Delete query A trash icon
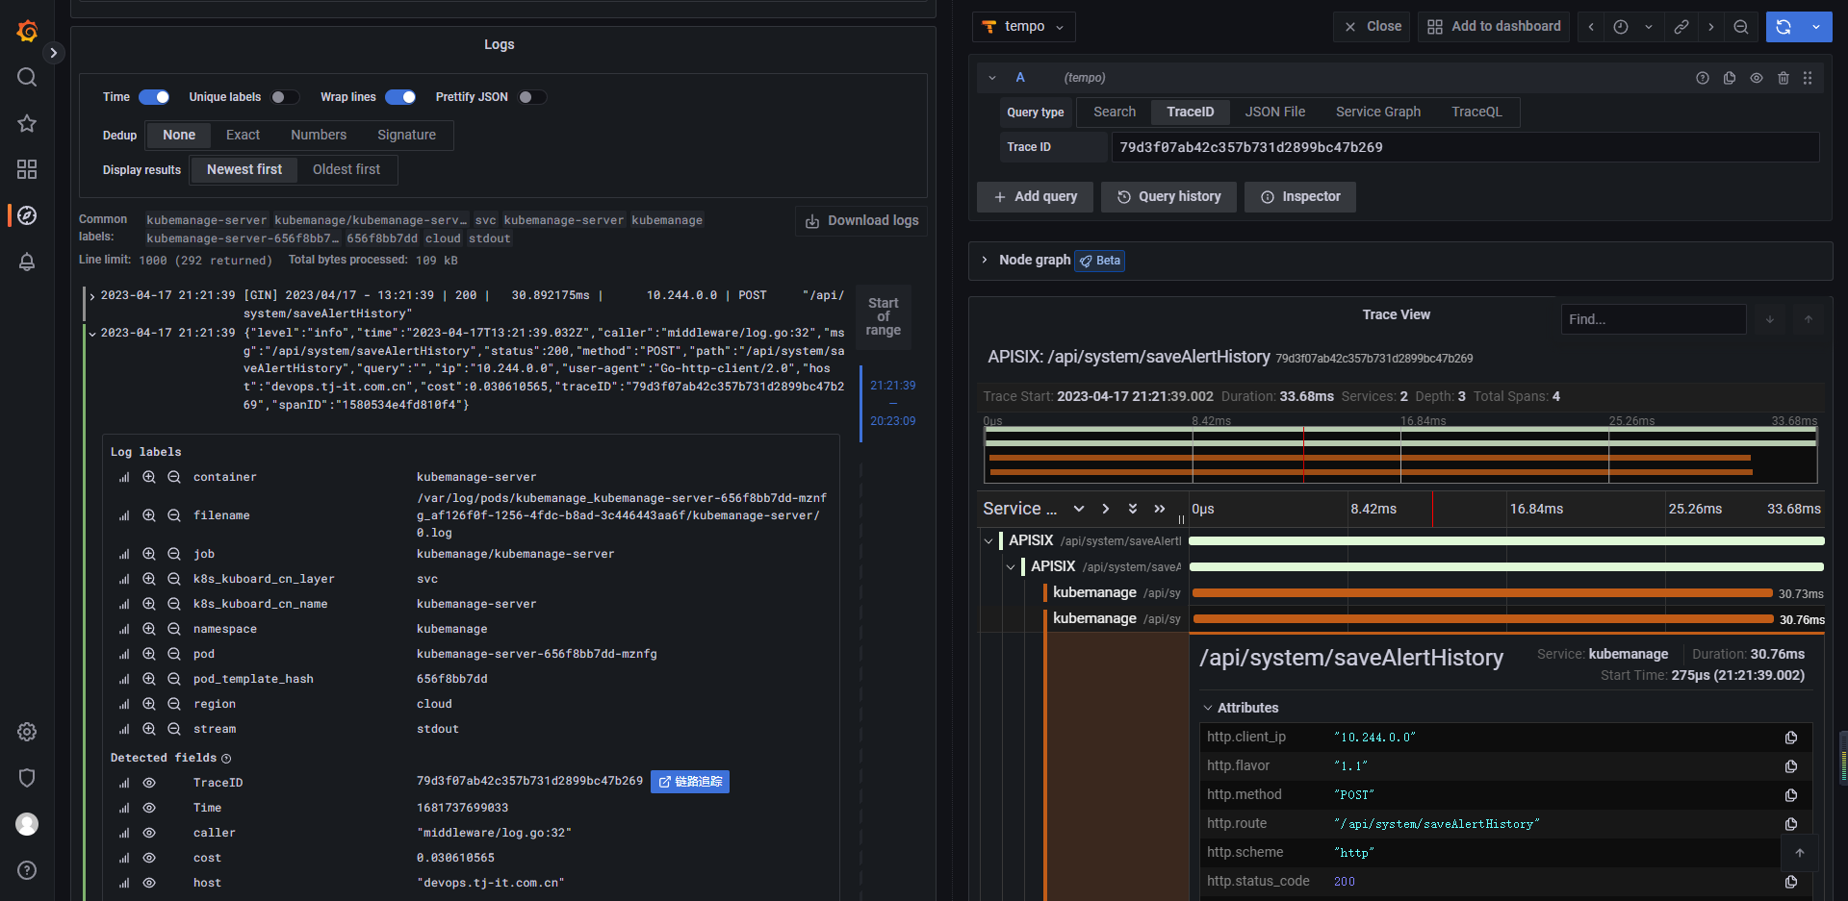This screenshot has height=901, width=1848. [1784, 78]
